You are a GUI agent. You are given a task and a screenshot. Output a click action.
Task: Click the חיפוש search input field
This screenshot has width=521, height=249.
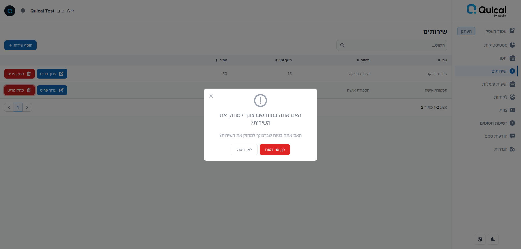(392, 45)
